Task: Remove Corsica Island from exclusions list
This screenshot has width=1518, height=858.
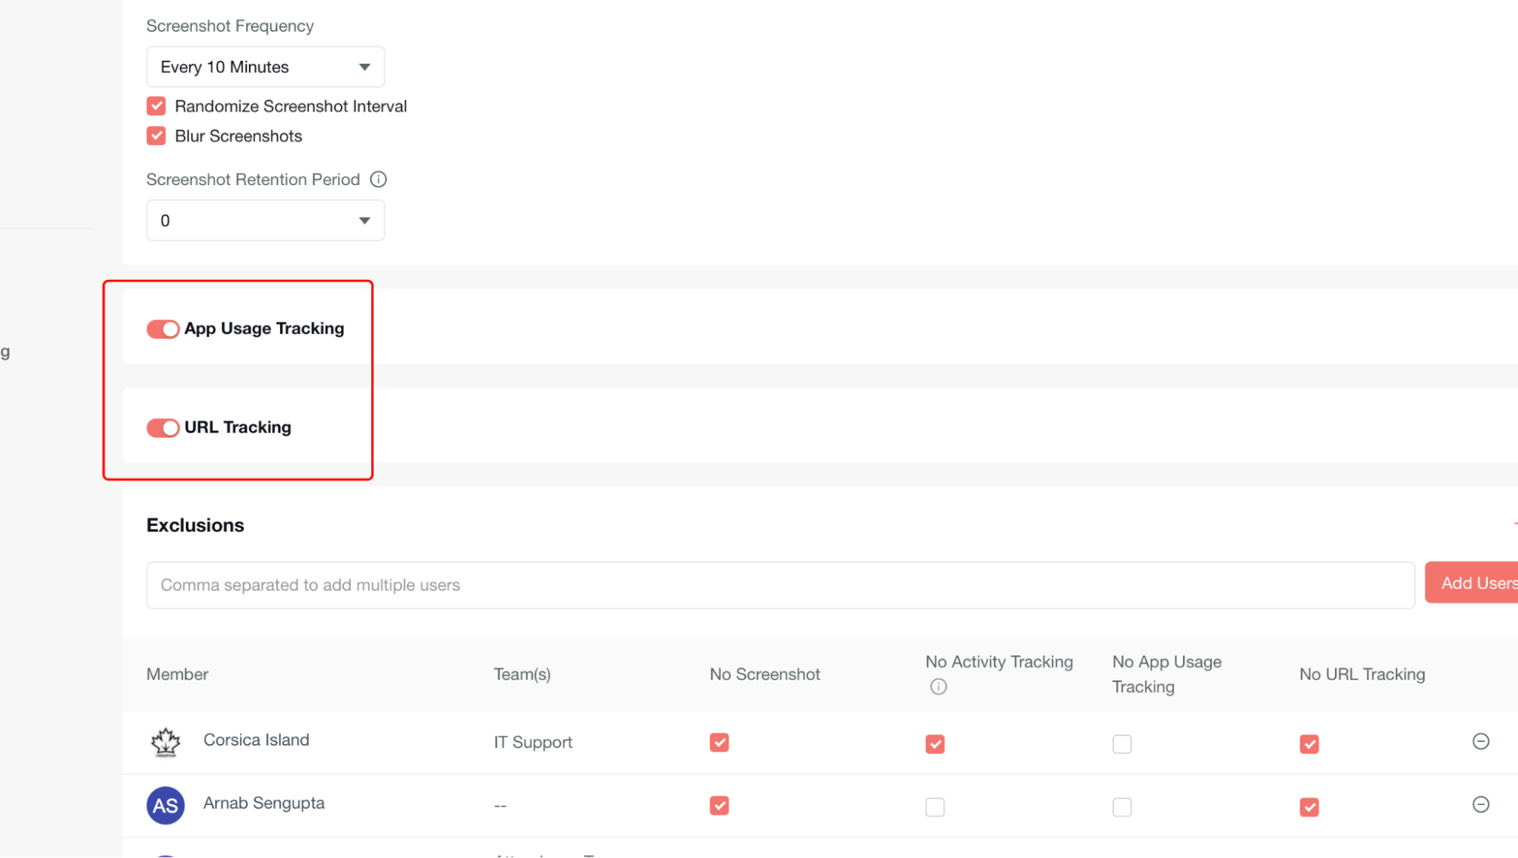Action: (x=1480, y=742)
